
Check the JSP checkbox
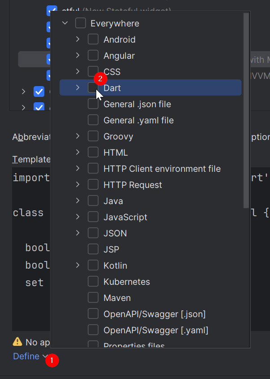(x=93, y=249)
